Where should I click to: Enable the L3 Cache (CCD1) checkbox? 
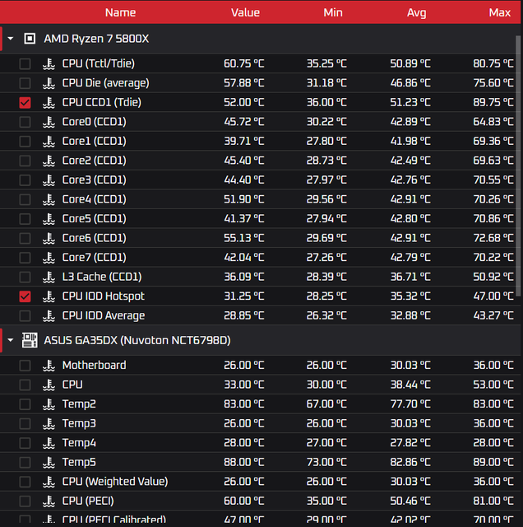click(x=25, y=277)
